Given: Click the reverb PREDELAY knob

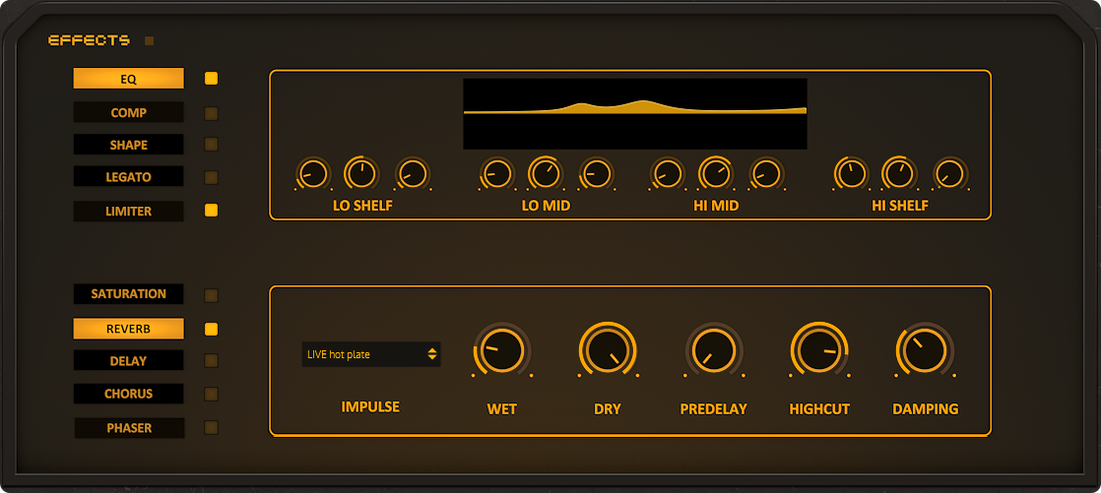Looking at the screenshot, I should pyautogui.click(x=713, y=350).
